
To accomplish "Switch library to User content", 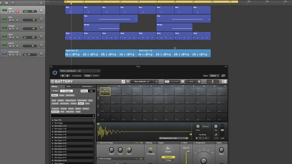I will 91,91.
